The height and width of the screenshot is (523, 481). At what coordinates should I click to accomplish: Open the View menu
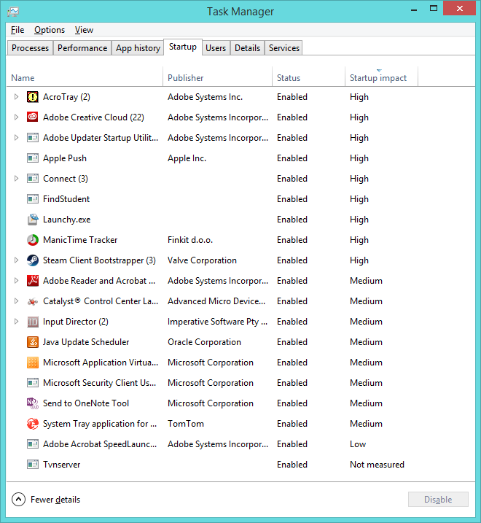pos(84,30)
